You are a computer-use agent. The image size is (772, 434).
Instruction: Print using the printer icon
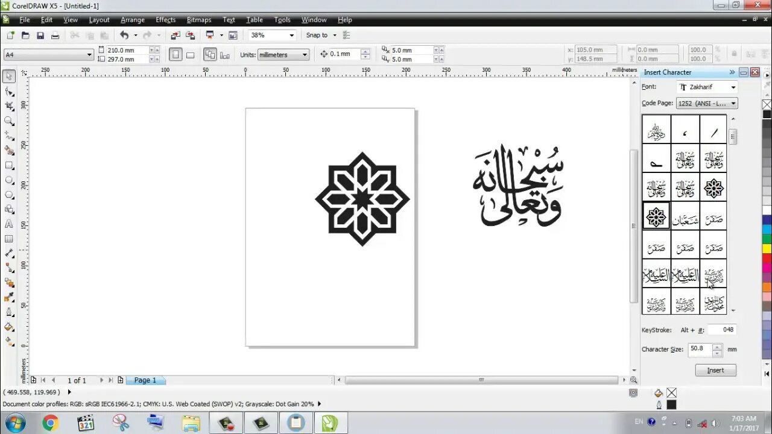click(55, 36)
